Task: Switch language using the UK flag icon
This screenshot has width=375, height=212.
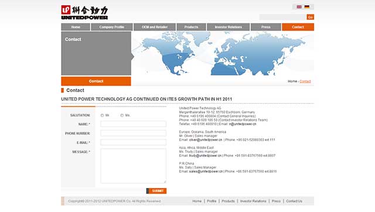Action: [x=299, y=7]
